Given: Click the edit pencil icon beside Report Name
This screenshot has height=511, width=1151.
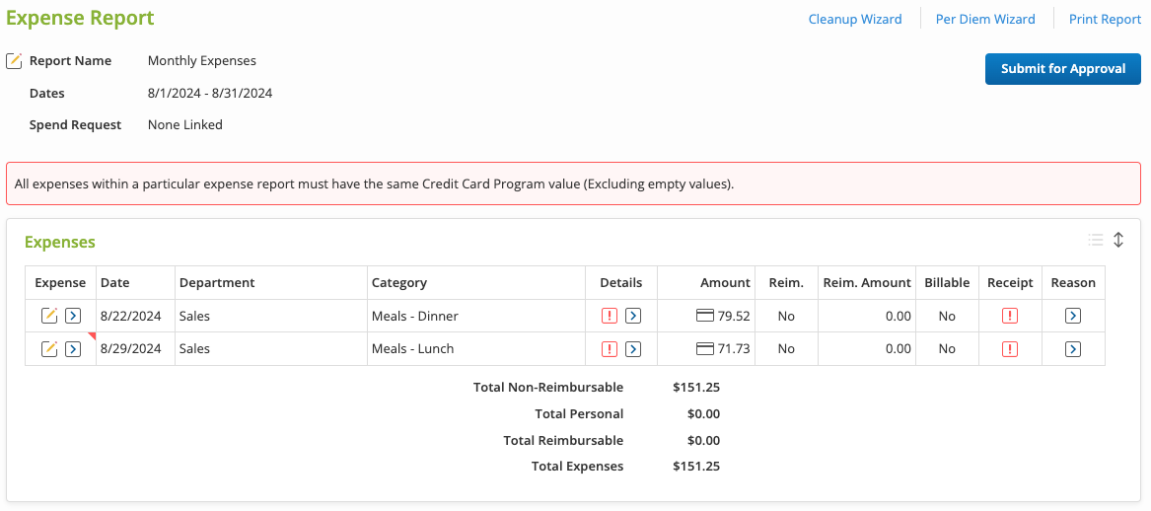Looking at the screenshot, I should [x=14, y=61].
